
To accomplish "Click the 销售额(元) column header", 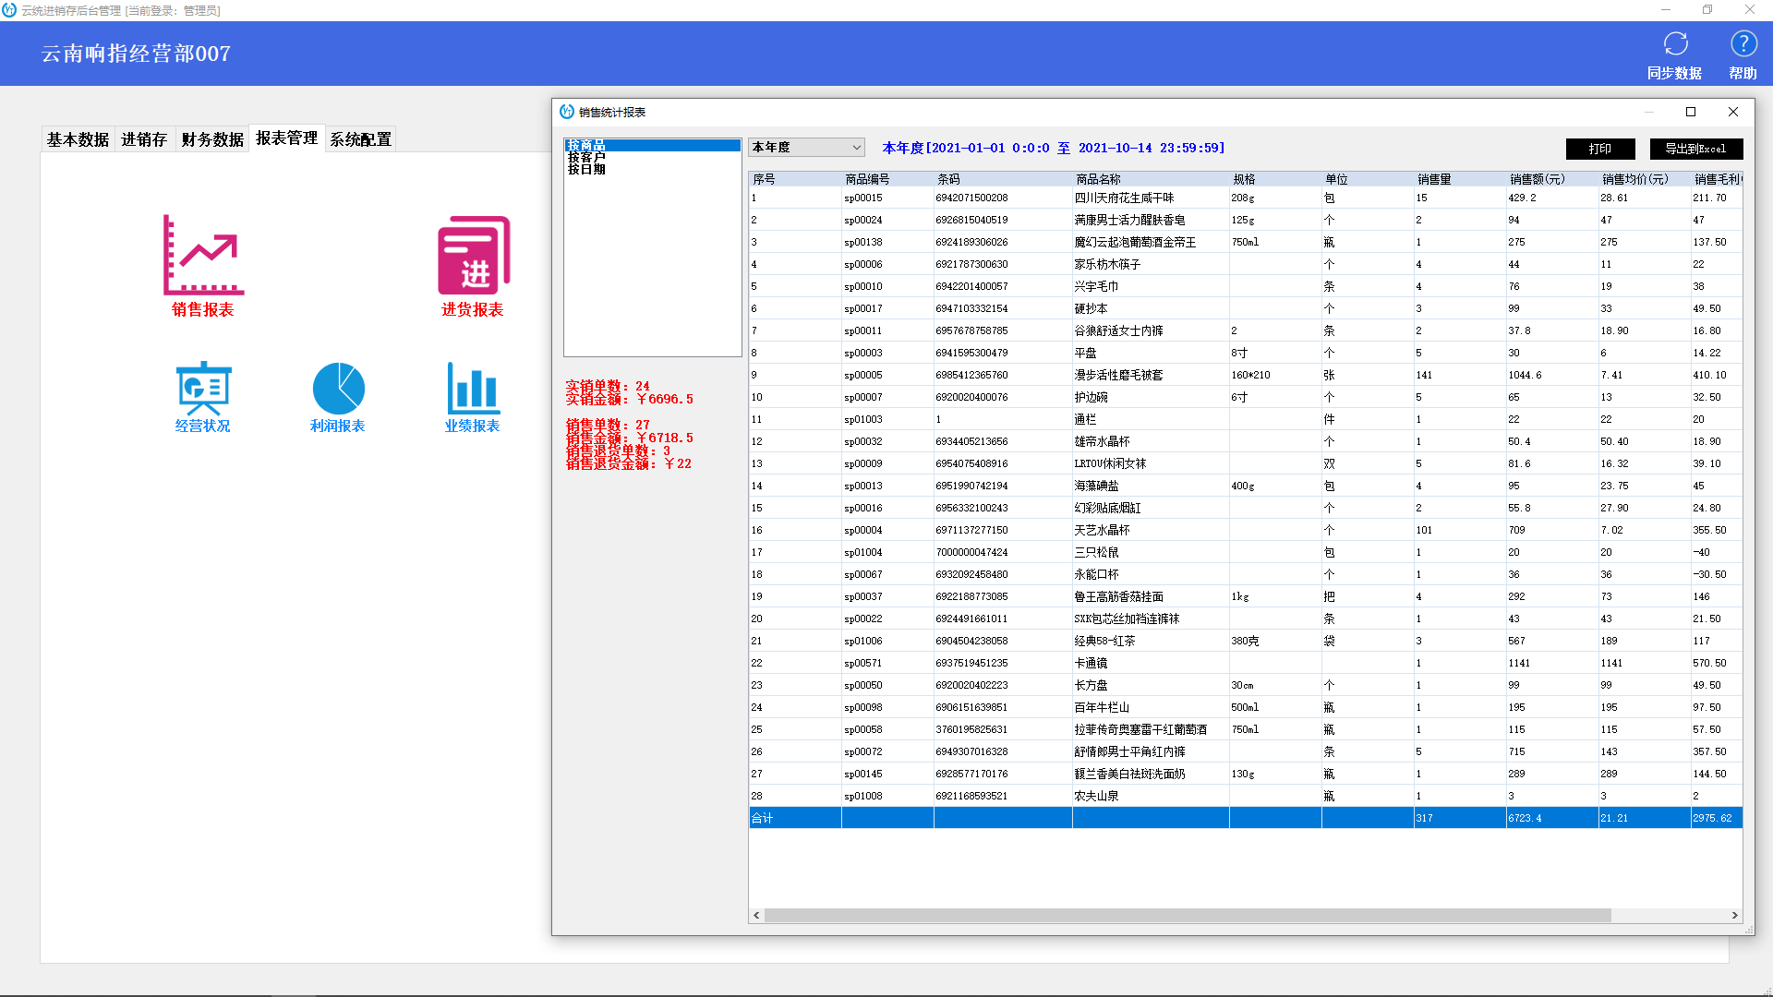I will [x=1538, y=179].
